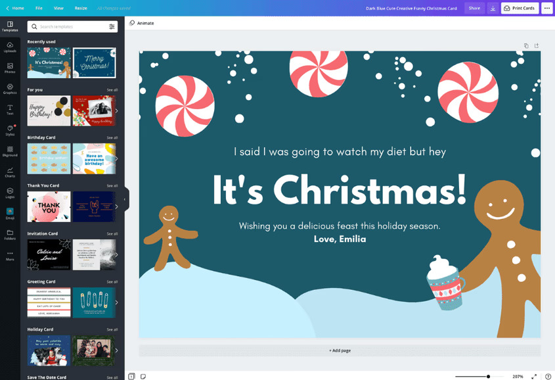Open the Text tool panel

pyautogui.click(x=10, y=109)
